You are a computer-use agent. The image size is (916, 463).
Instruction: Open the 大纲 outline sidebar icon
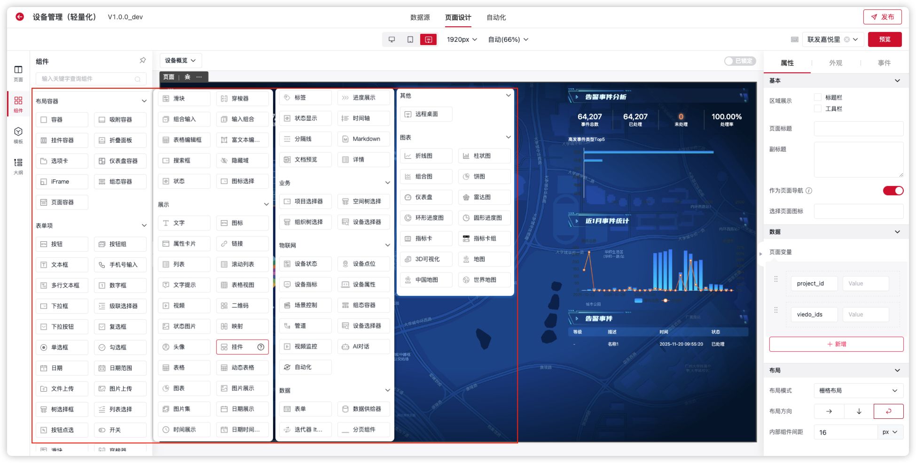[18, 166]
